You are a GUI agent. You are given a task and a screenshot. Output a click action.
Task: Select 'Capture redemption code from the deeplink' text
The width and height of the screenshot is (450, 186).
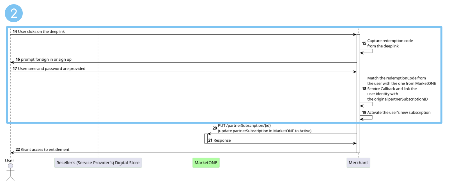(x=390, y=43)
